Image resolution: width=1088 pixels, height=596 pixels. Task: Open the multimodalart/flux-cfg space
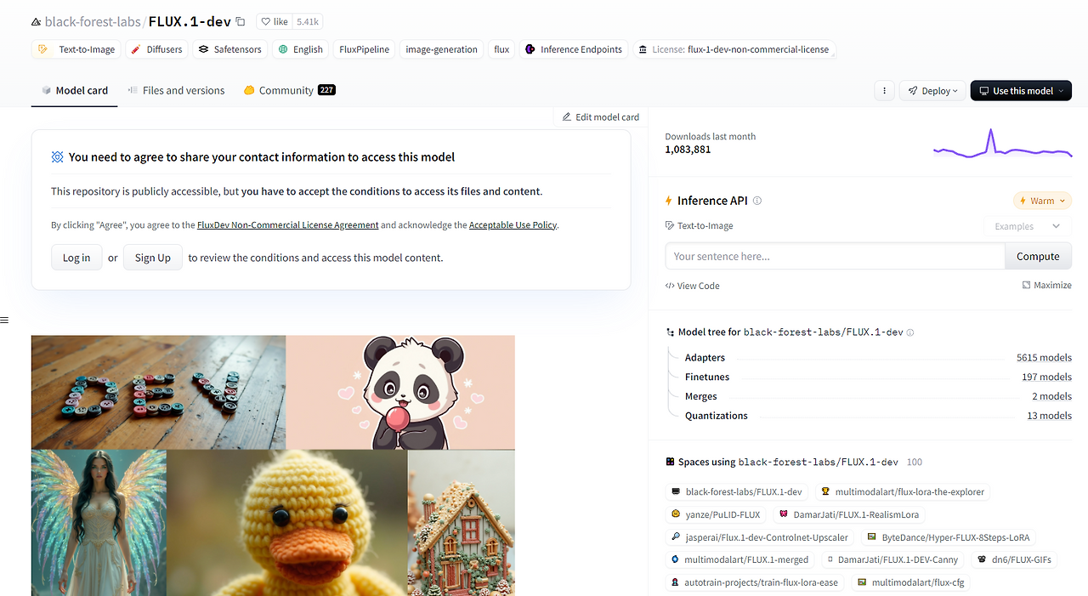pos(911,582)
